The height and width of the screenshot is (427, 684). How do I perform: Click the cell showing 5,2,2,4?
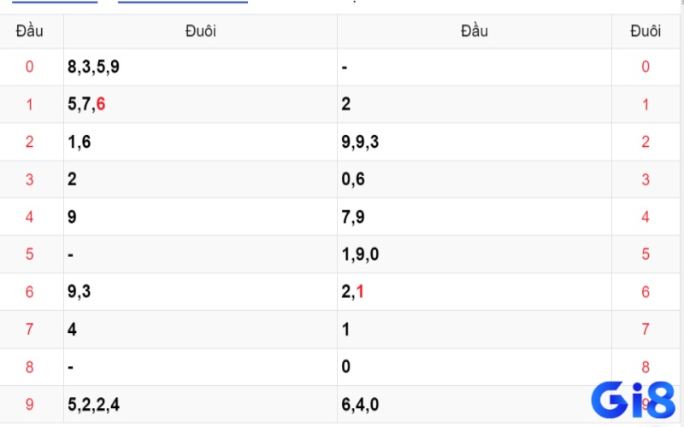coord(200,404)
